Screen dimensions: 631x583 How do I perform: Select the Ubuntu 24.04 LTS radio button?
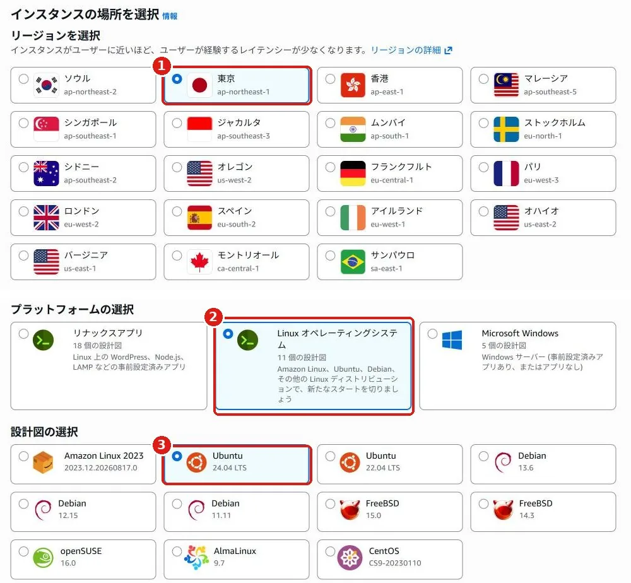[x=177, y=456]
